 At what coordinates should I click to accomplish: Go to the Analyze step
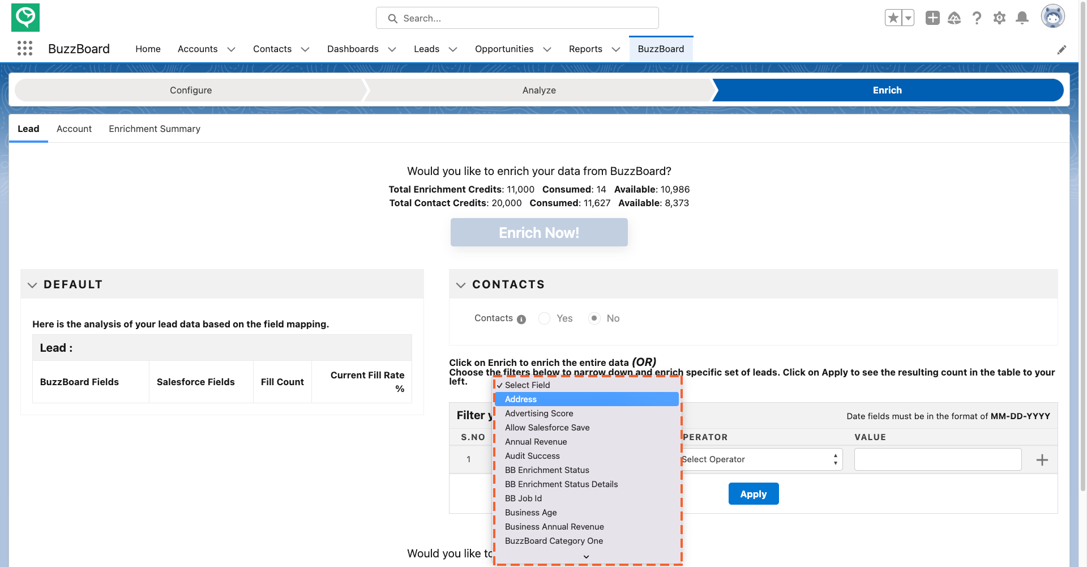coord(539,90)
